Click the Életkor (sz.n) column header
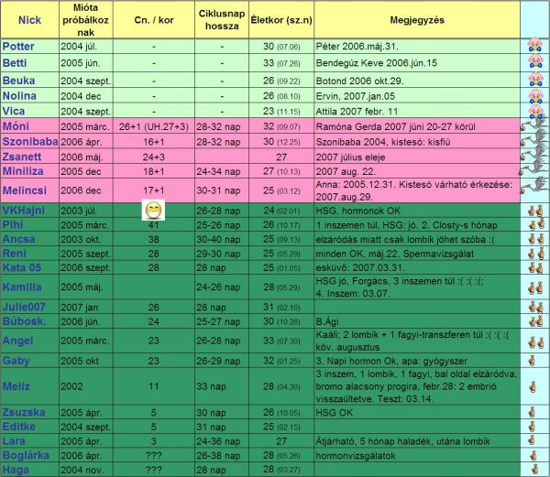 (x=280, y=18)
